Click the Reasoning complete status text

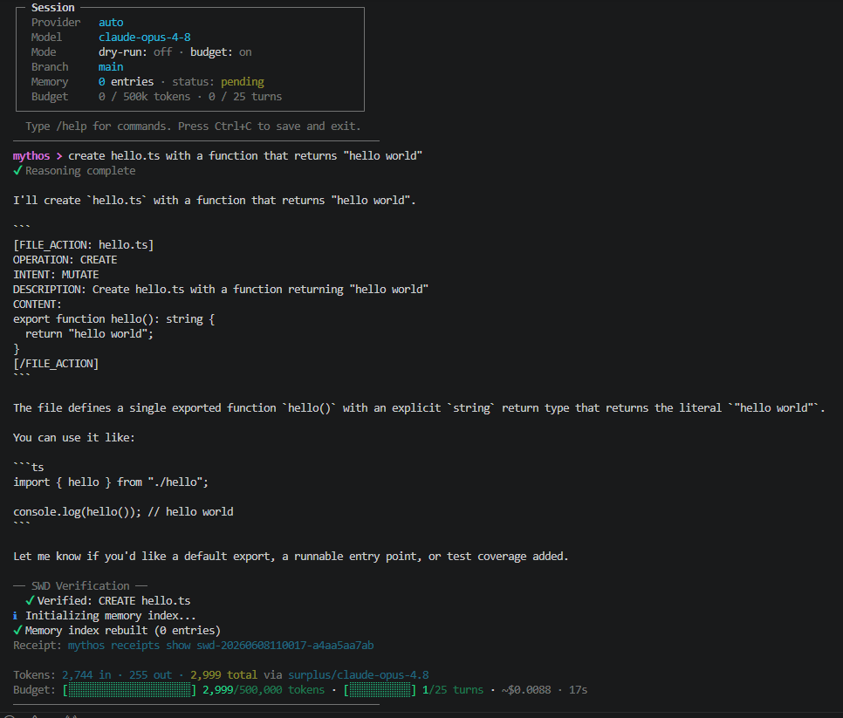(x=80, y=170)
